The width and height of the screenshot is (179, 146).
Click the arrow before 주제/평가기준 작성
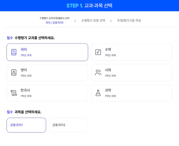pos(111,21)
